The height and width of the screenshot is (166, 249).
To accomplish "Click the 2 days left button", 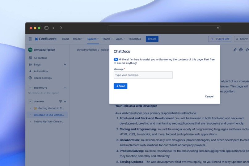I will click(220, 39).
